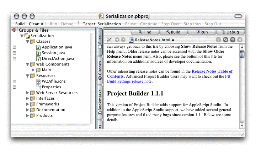Click the second split-view icon in editor bar
Viewport: 261px width, 156px height.
click(233, 40)
